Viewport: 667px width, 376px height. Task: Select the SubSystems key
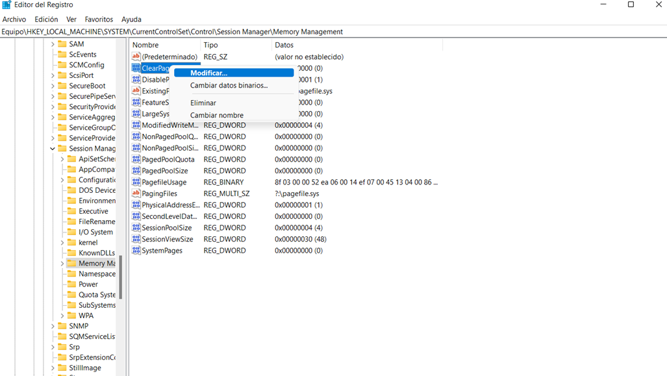(x=97, y=305)
